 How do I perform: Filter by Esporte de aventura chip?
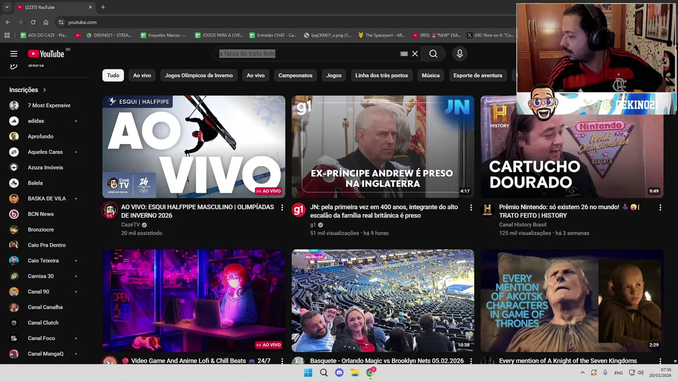478,75
